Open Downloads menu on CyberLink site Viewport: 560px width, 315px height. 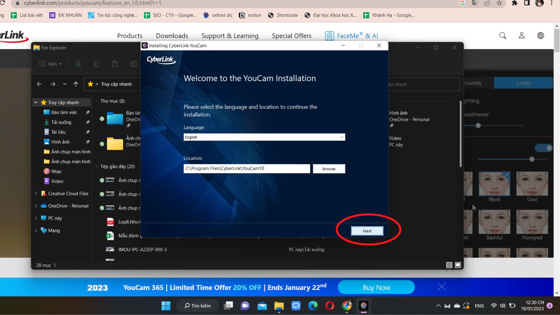172,36
